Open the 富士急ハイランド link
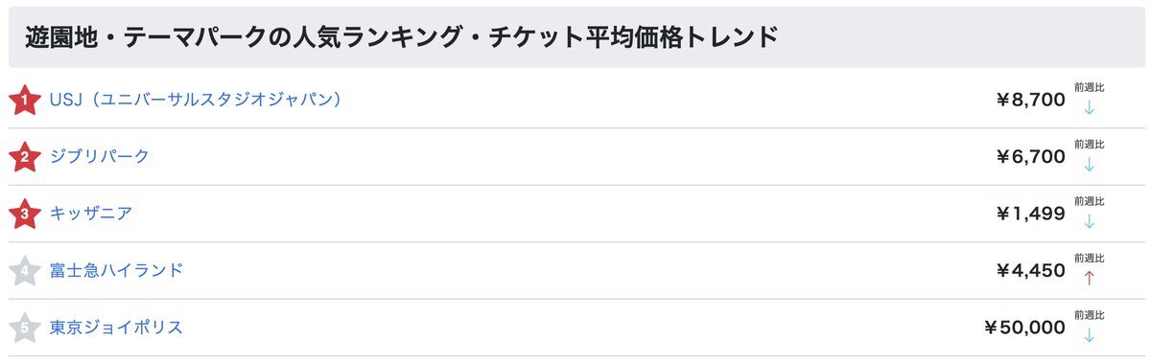This screenshot has width=1151, height=362. (x=116, y=270)
